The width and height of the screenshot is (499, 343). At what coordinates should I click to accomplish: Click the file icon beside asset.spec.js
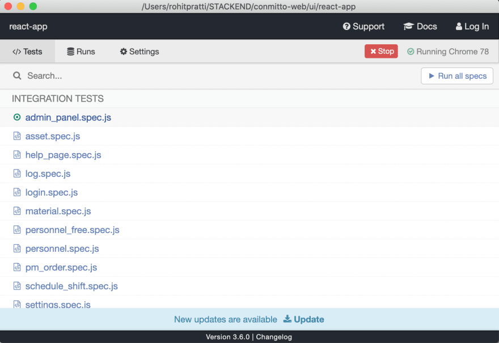coord(17,136)
